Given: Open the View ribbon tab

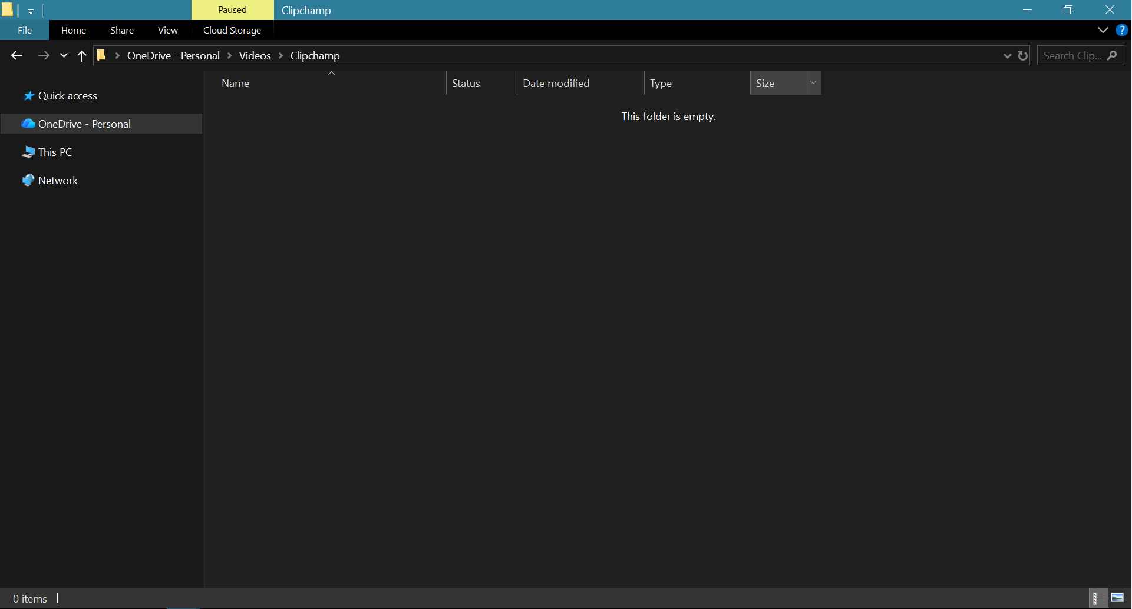Looking at the screenshot, I should coord(167,30).
